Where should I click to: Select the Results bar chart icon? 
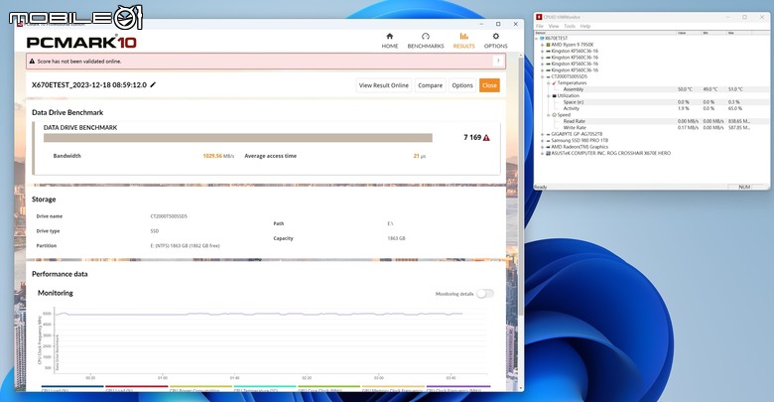(464, 36)
